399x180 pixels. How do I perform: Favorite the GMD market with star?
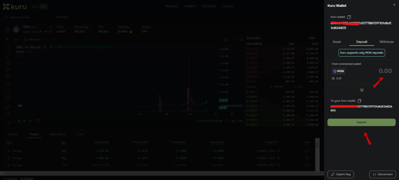pos(7,30)
